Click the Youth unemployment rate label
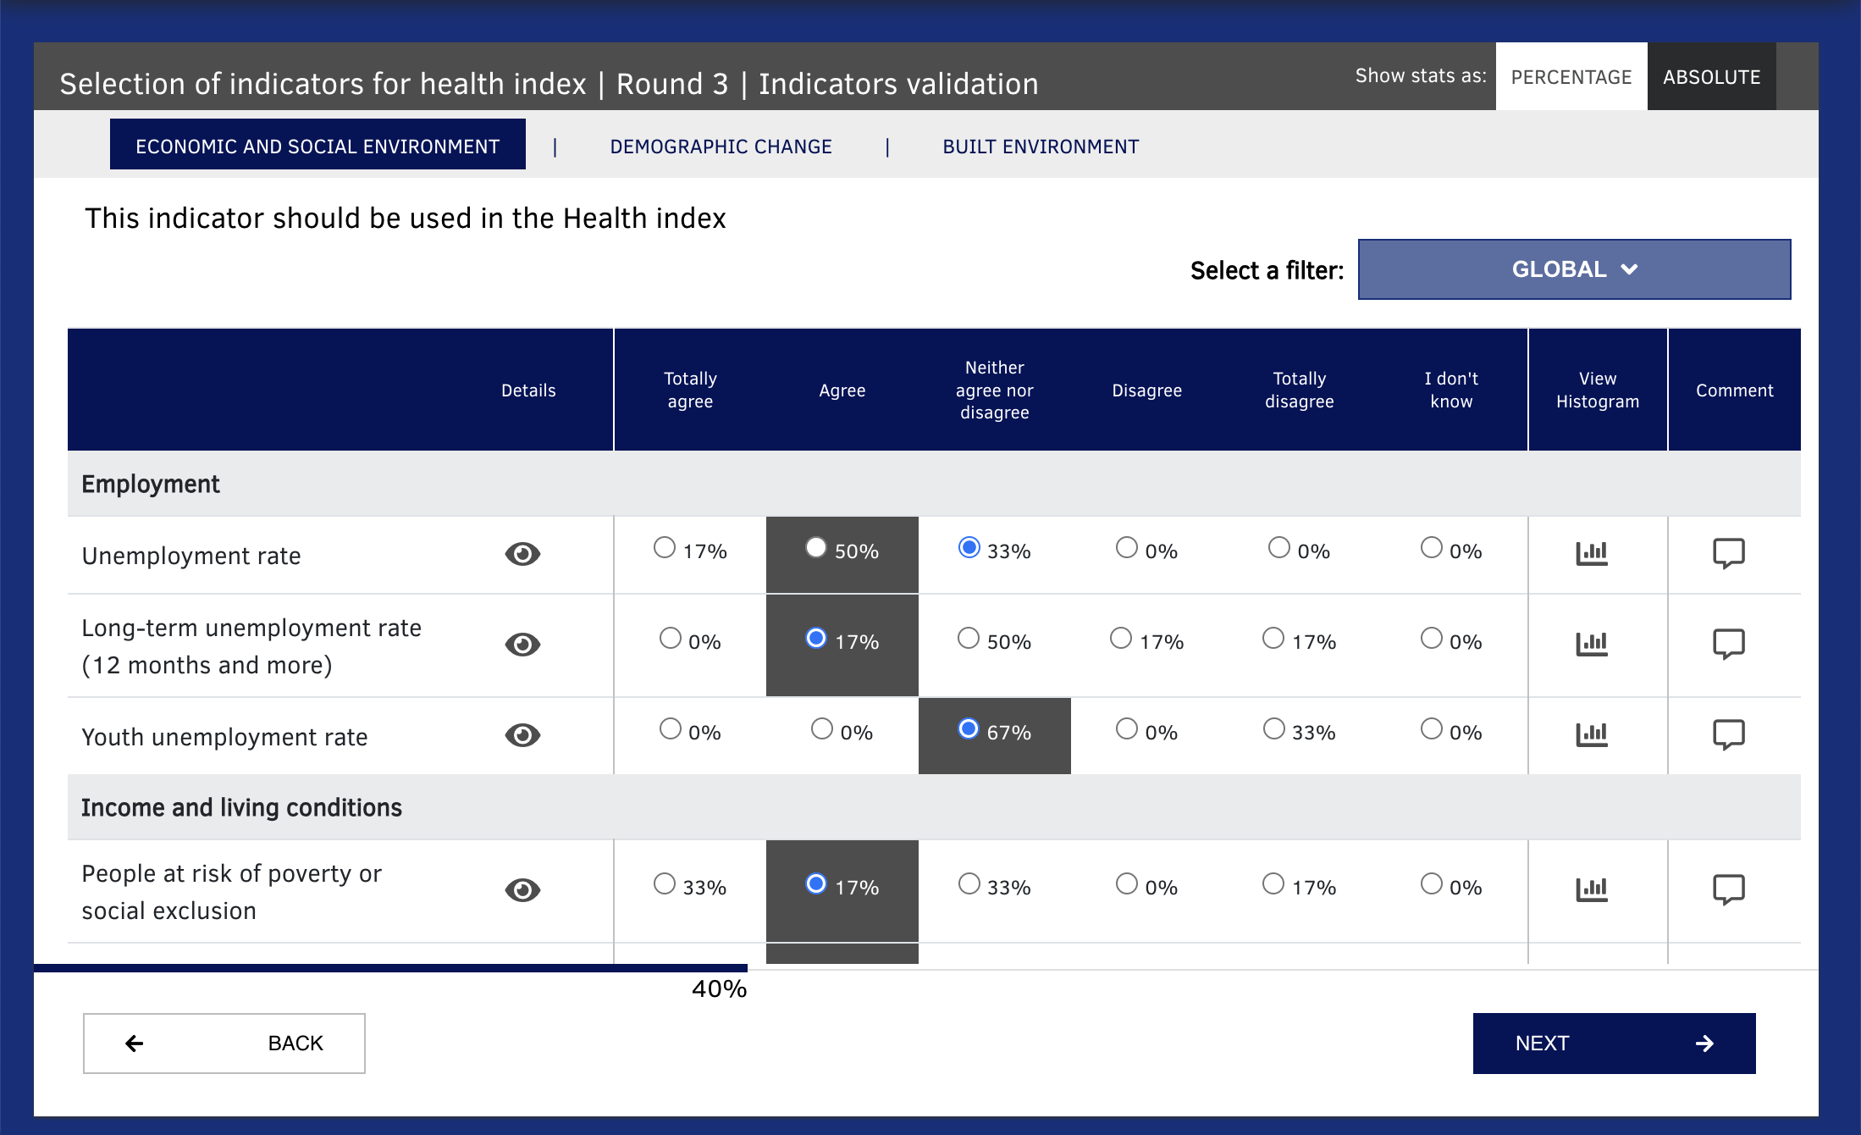1861x1135 pixels. coord(224,737)
